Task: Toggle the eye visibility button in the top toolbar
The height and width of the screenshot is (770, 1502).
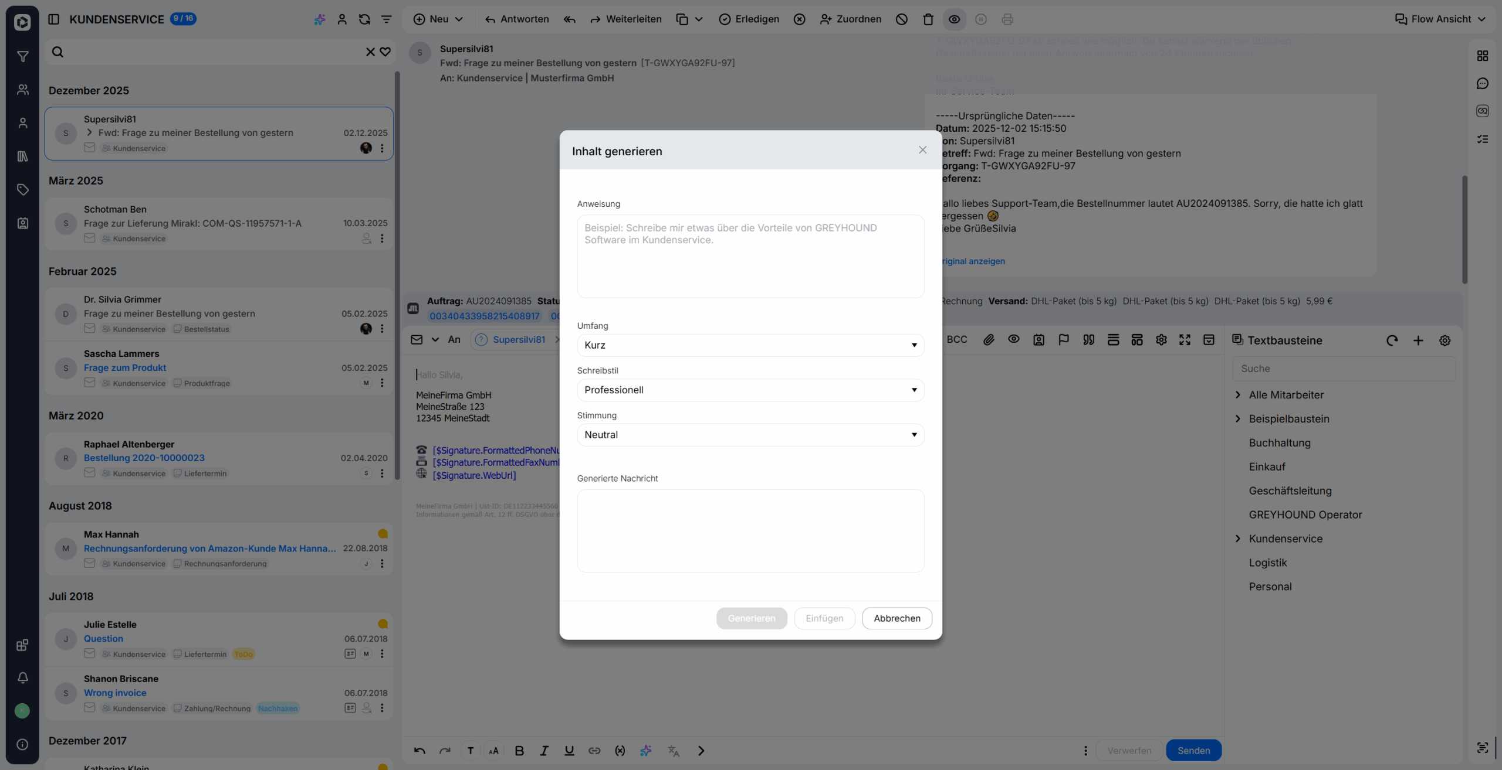Action: [954, 19]
